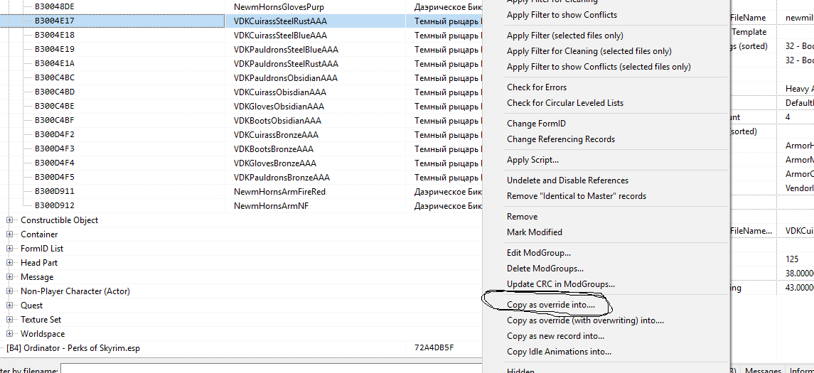
Task: Click the VDKCuirassBronzeAAA editor ID
Action: click(276, 135)
